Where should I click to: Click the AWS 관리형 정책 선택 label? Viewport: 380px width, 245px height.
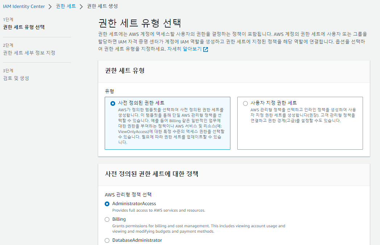coord(128,195)
